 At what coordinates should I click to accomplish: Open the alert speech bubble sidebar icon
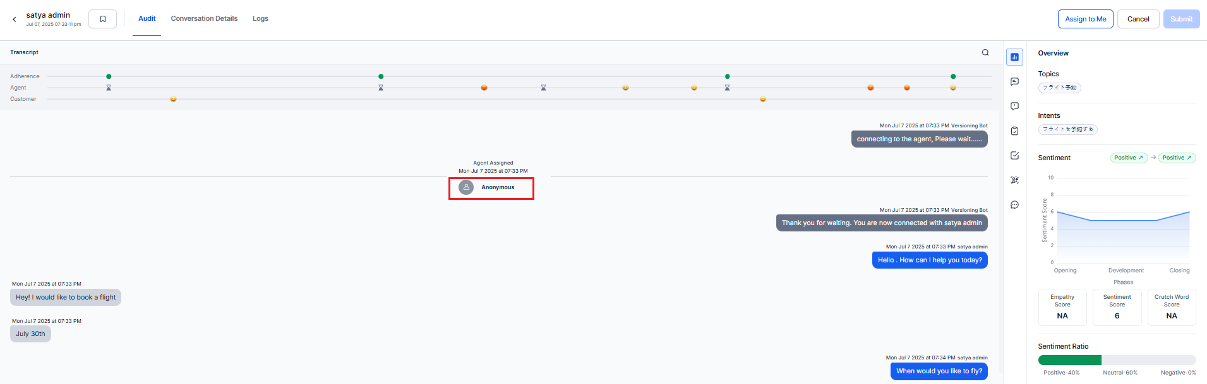[1014, 107]
